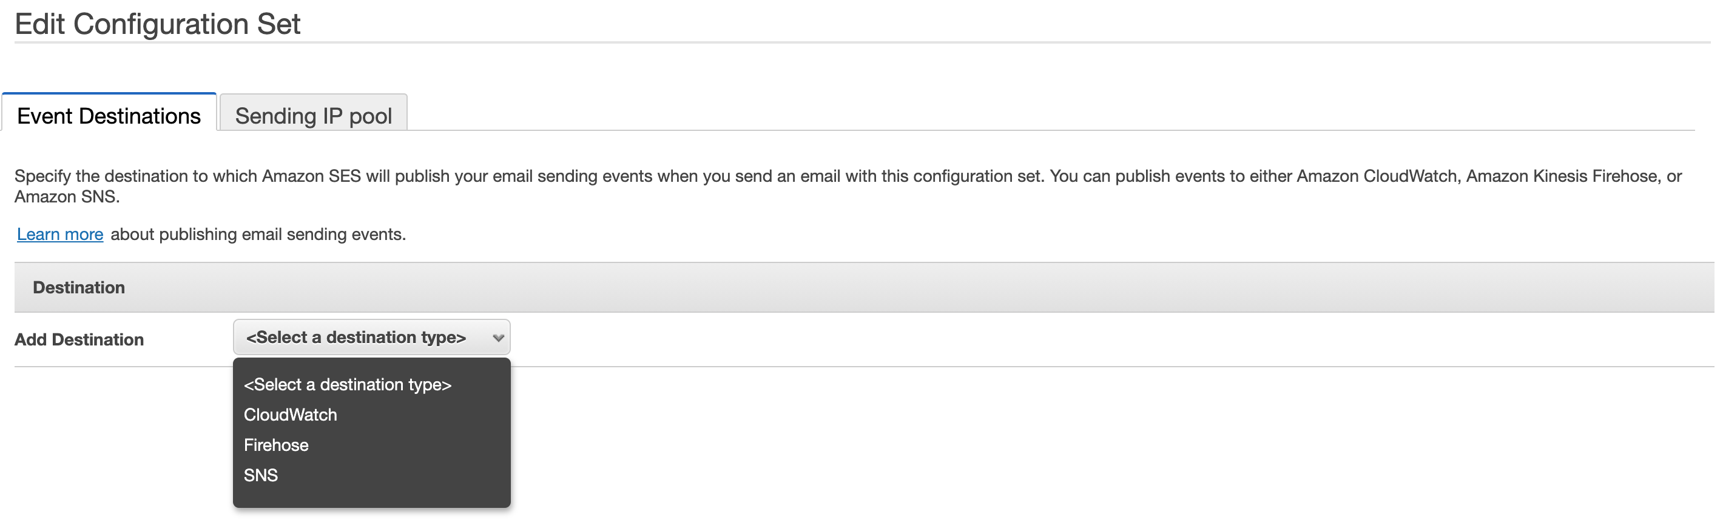Click the Add Destination label
Viewport: 1723px width, 520px height.
coord(79,339)
